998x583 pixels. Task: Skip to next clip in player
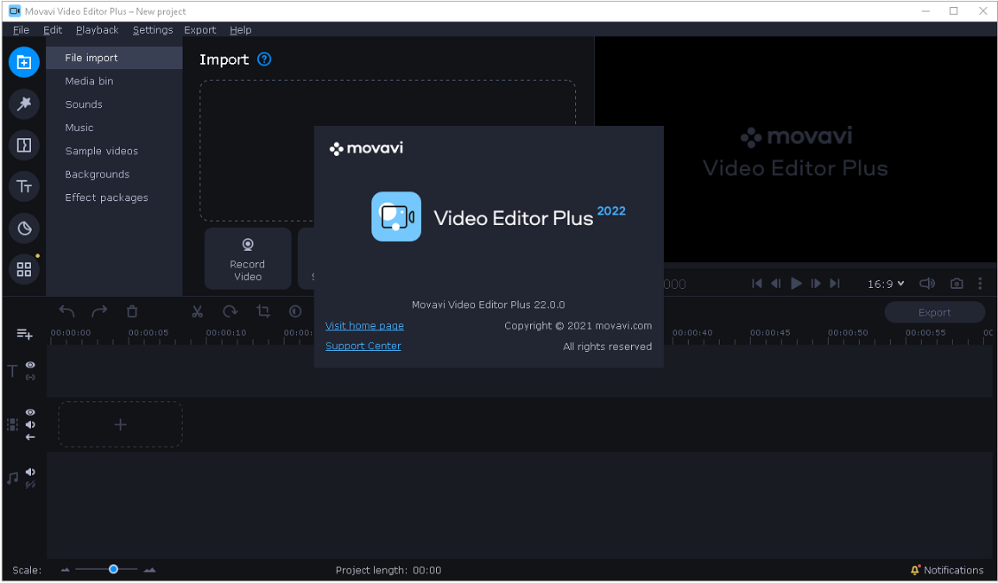(x=835, y=284)
